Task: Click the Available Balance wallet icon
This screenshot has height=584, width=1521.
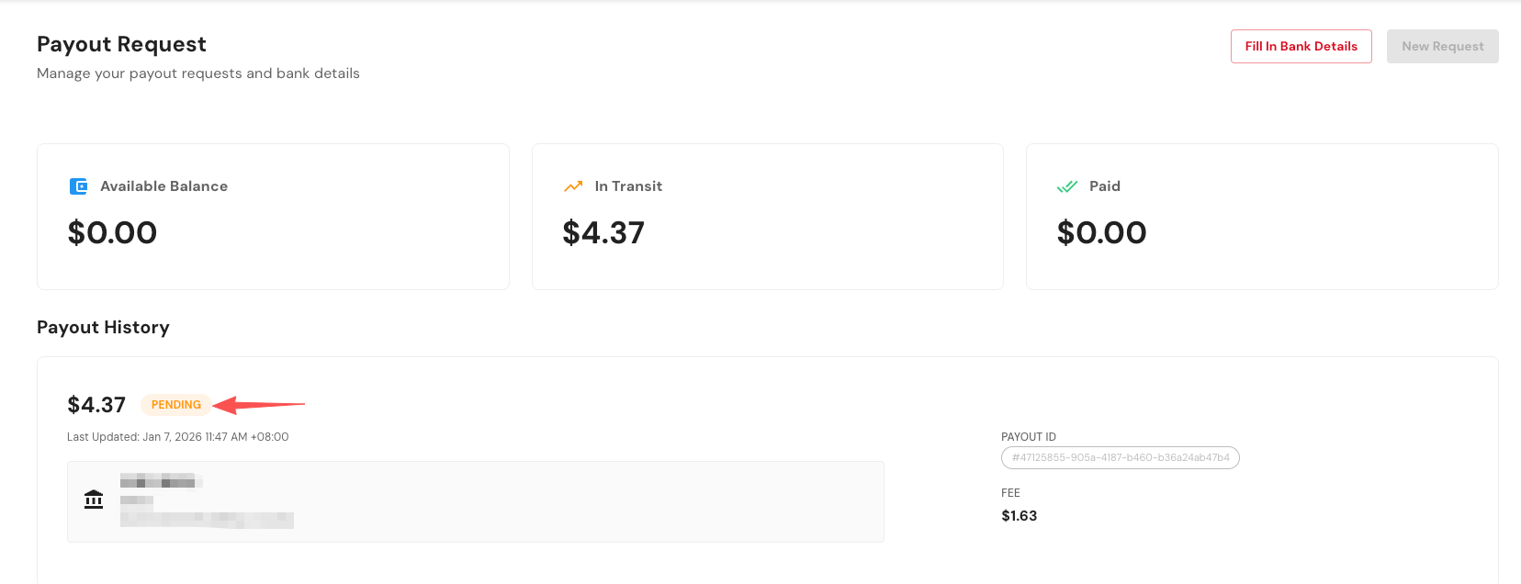Action: tap(79, 186)
